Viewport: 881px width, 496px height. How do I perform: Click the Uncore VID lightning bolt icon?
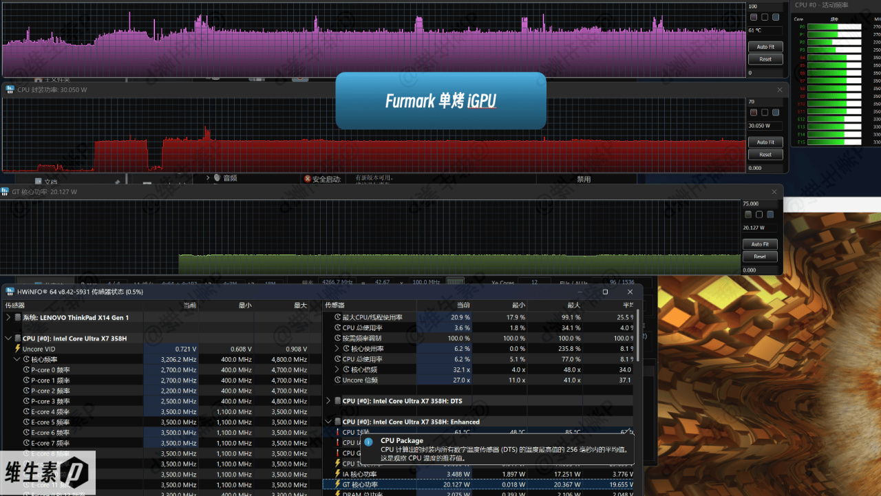[x=17, y=349]
